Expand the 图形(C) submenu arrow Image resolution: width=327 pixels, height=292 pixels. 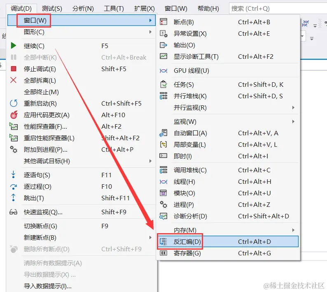[150, 32]
